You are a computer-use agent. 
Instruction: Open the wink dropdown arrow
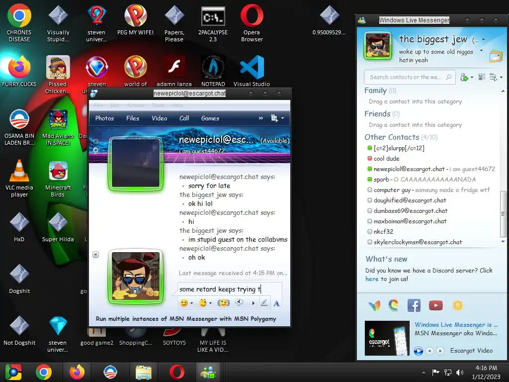210,303
